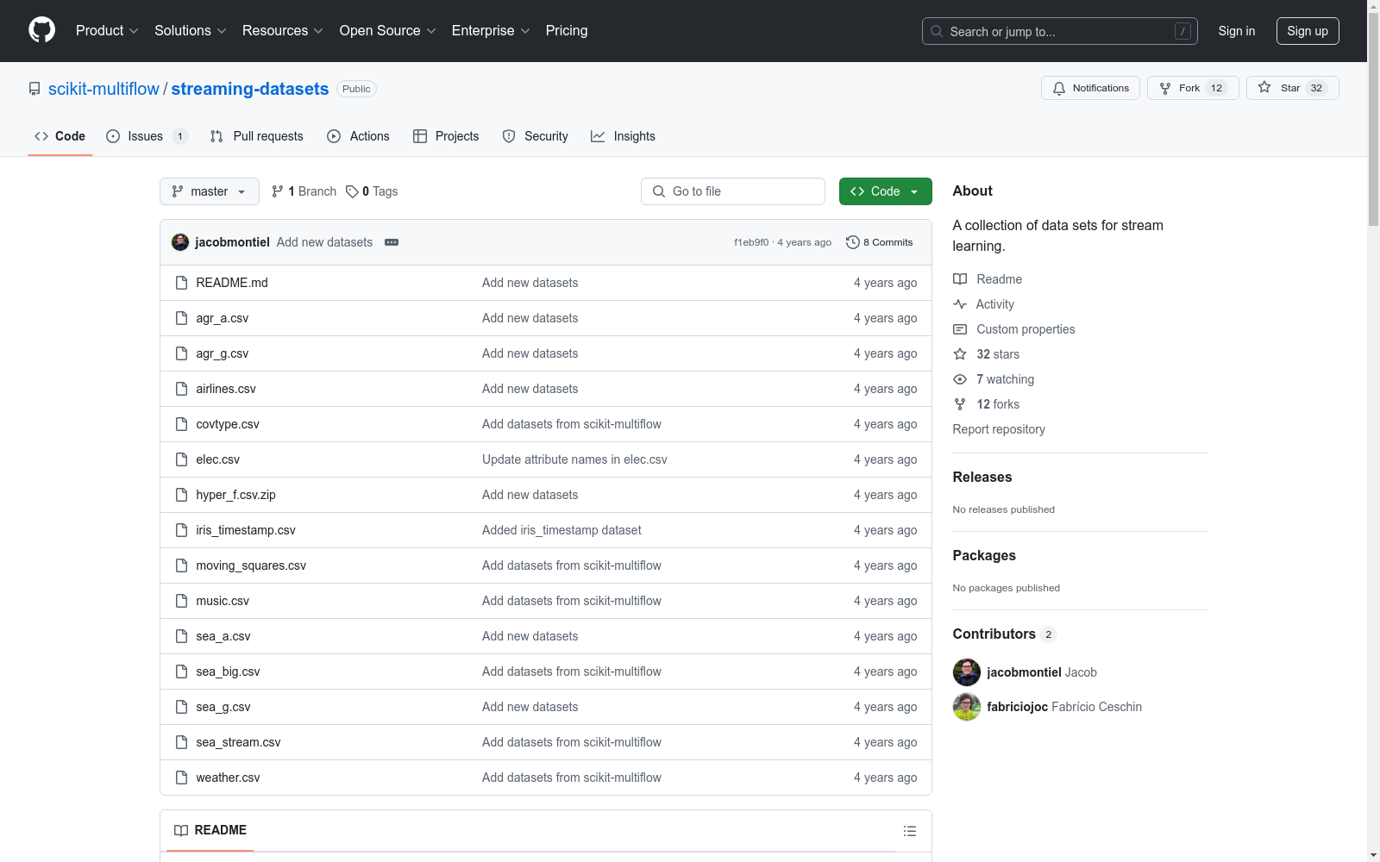Click the README outline list icon
Viewport: 1380px width, 862px height.
pos(910,831)
